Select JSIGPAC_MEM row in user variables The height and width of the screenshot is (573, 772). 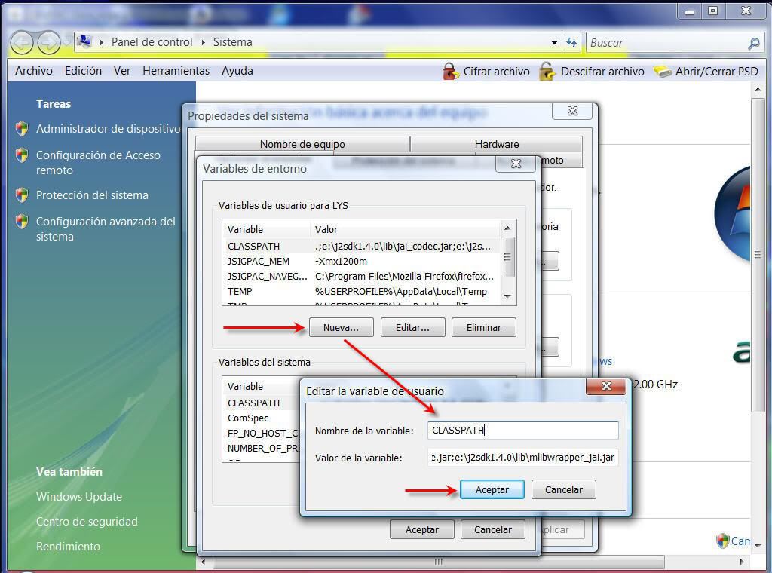[362, 262]
